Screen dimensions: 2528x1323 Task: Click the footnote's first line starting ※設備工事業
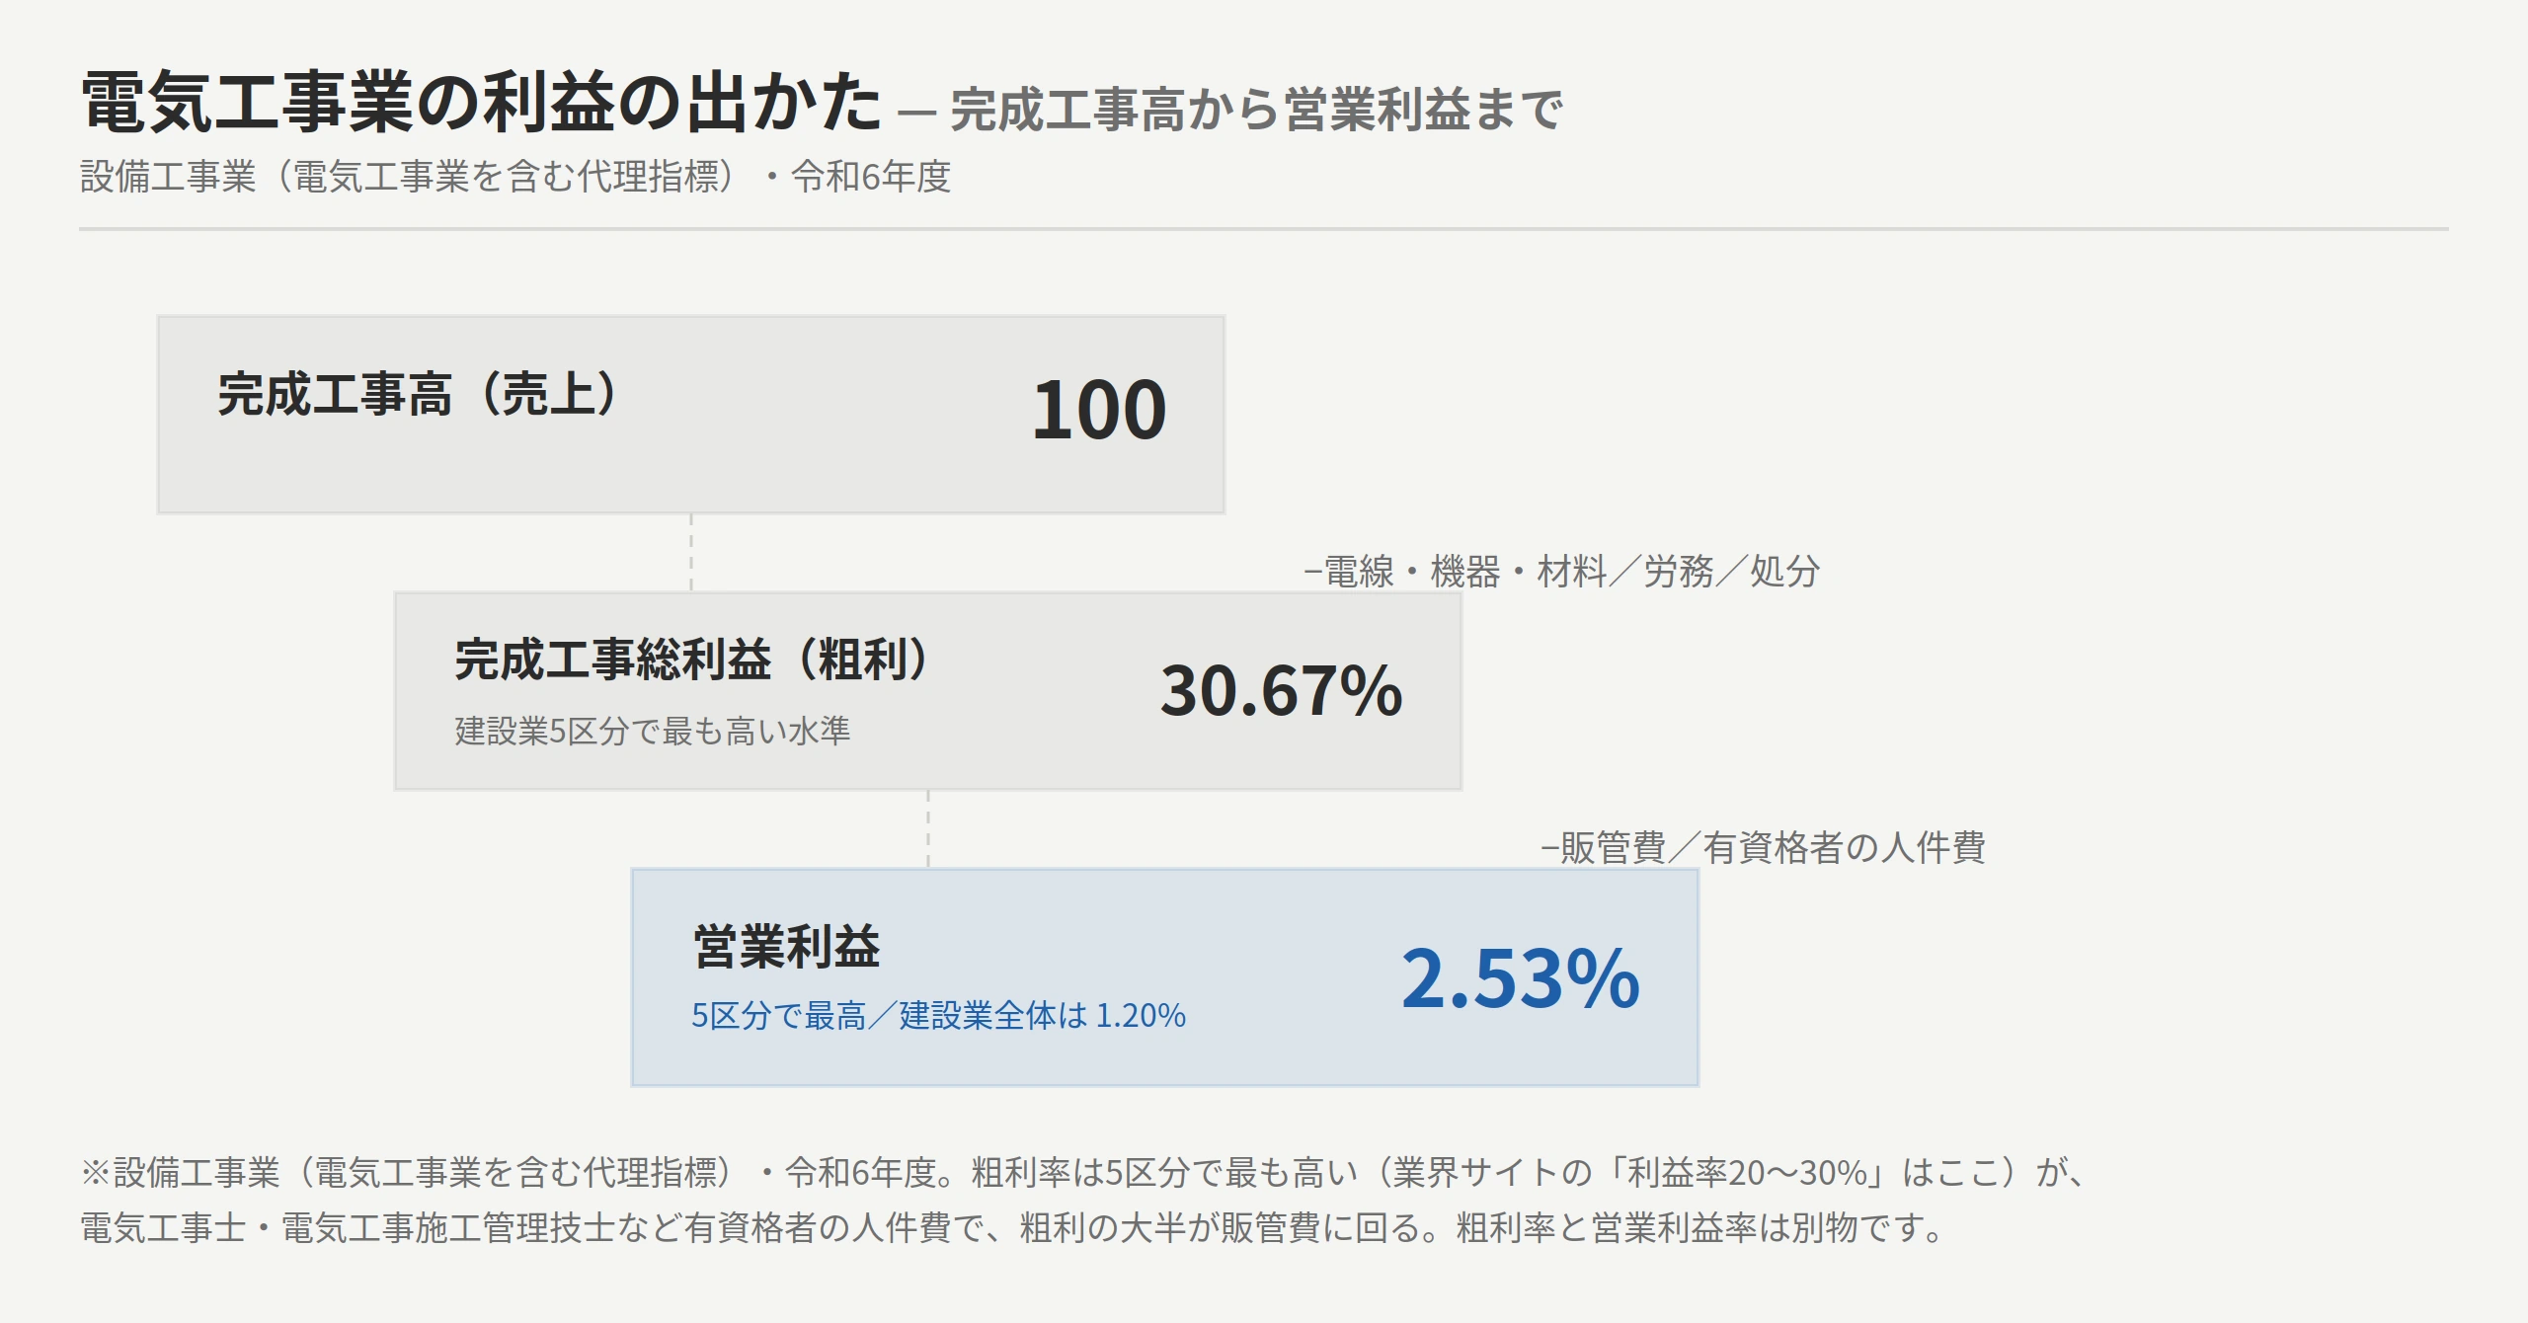[1084, 1173]
